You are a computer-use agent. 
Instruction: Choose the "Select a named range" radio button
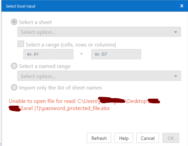click(14, 66)
